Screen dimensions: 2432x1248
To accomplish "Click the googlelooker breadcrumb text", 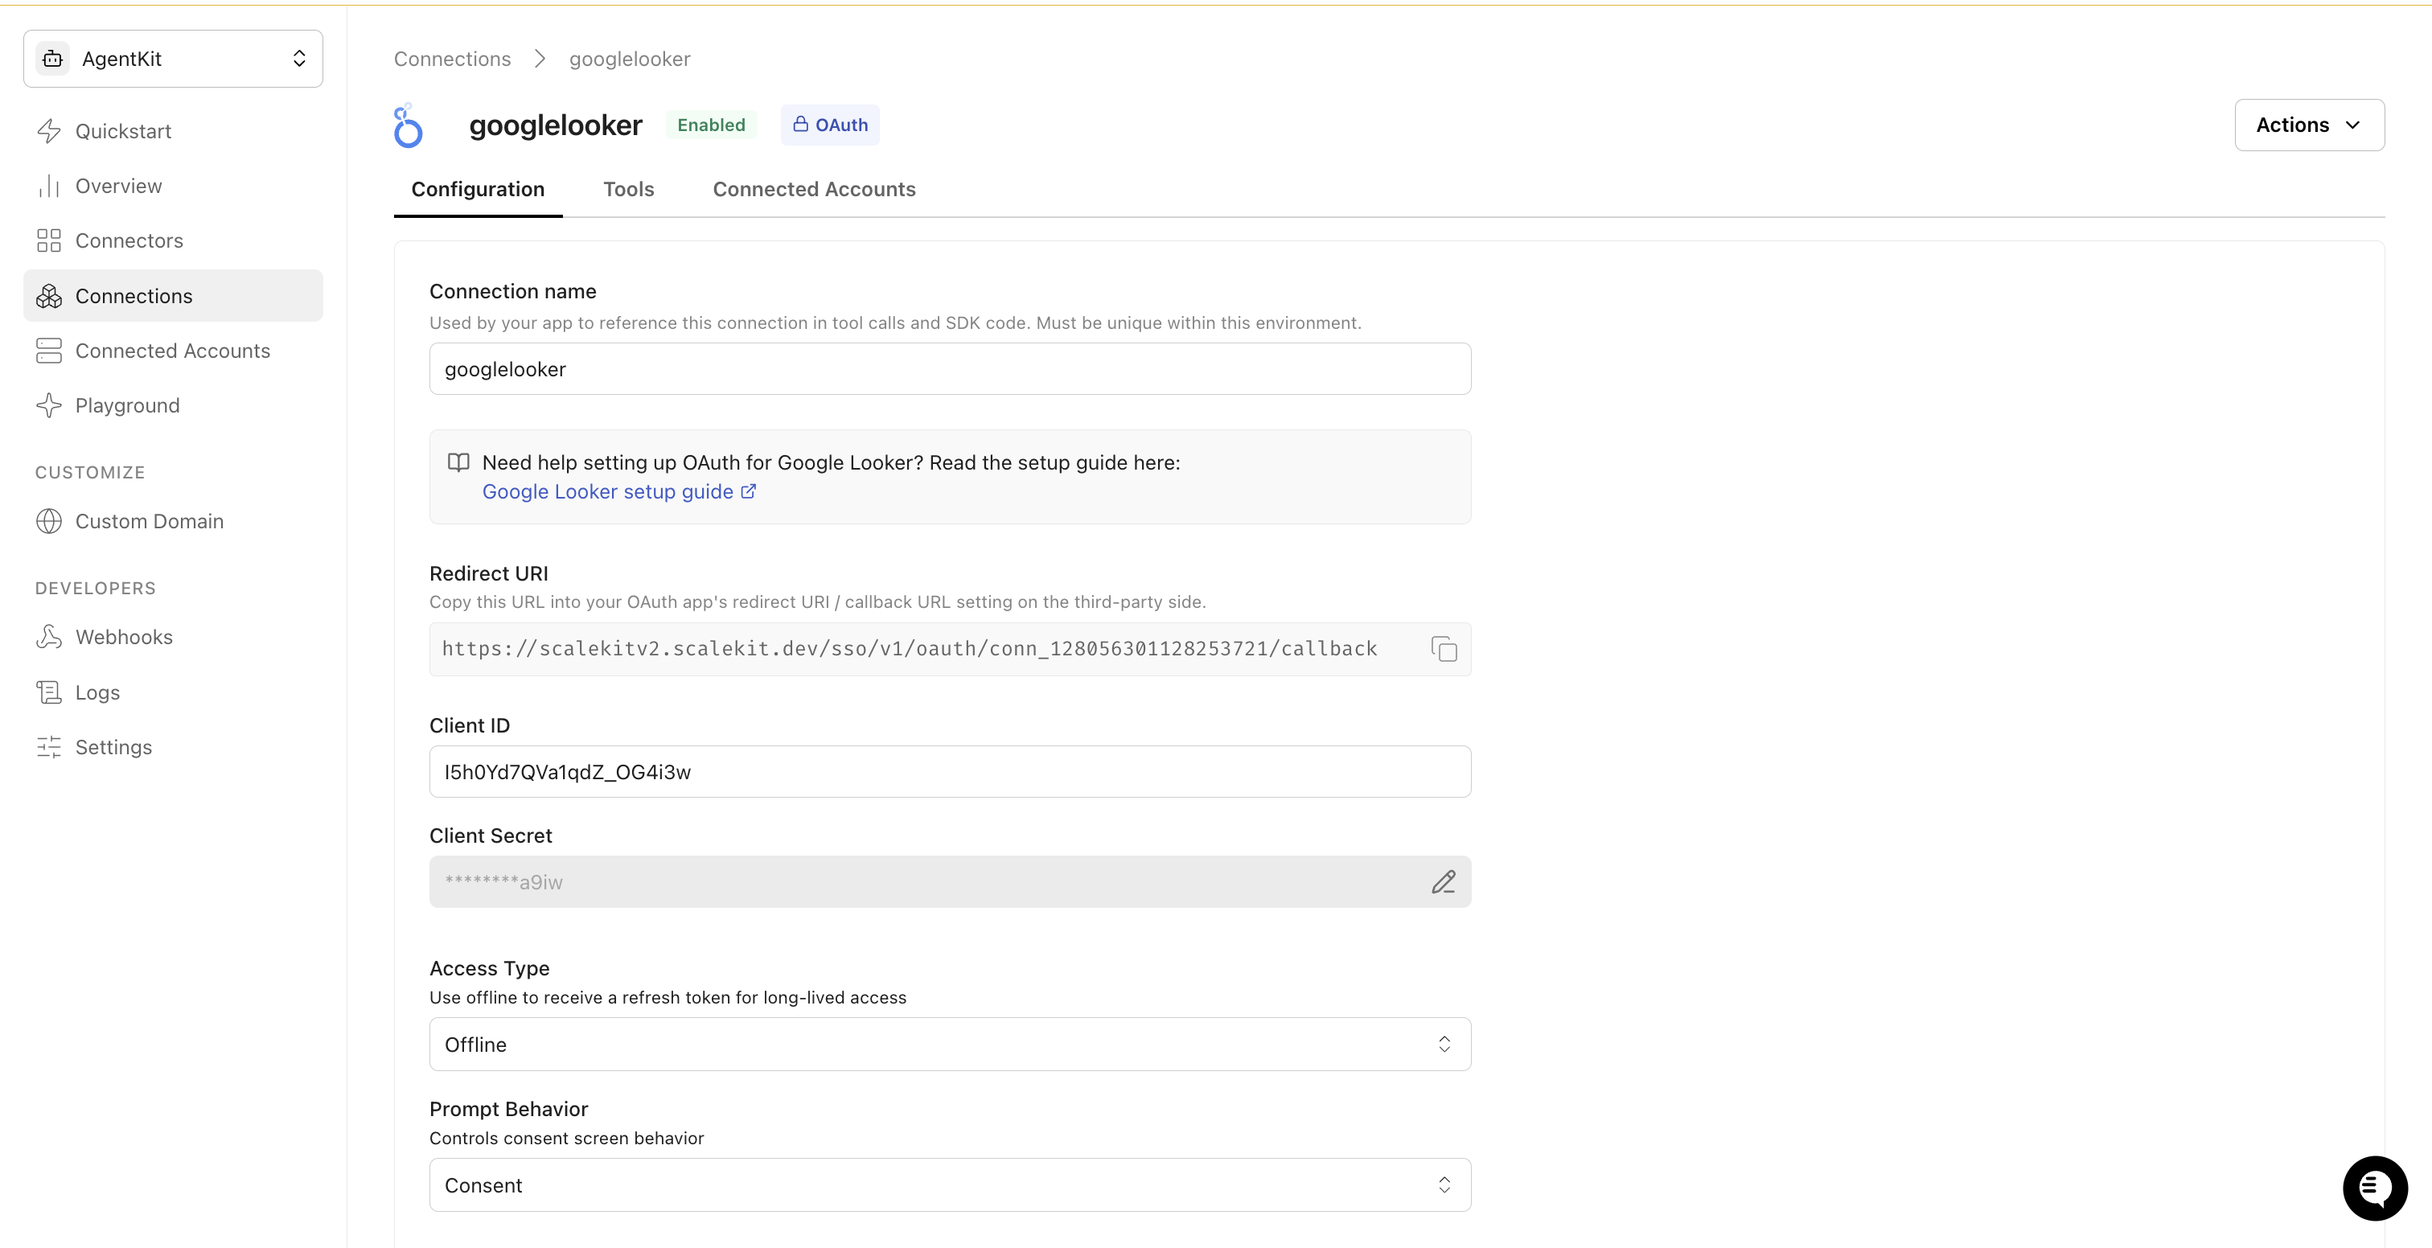I will point(630,59).
